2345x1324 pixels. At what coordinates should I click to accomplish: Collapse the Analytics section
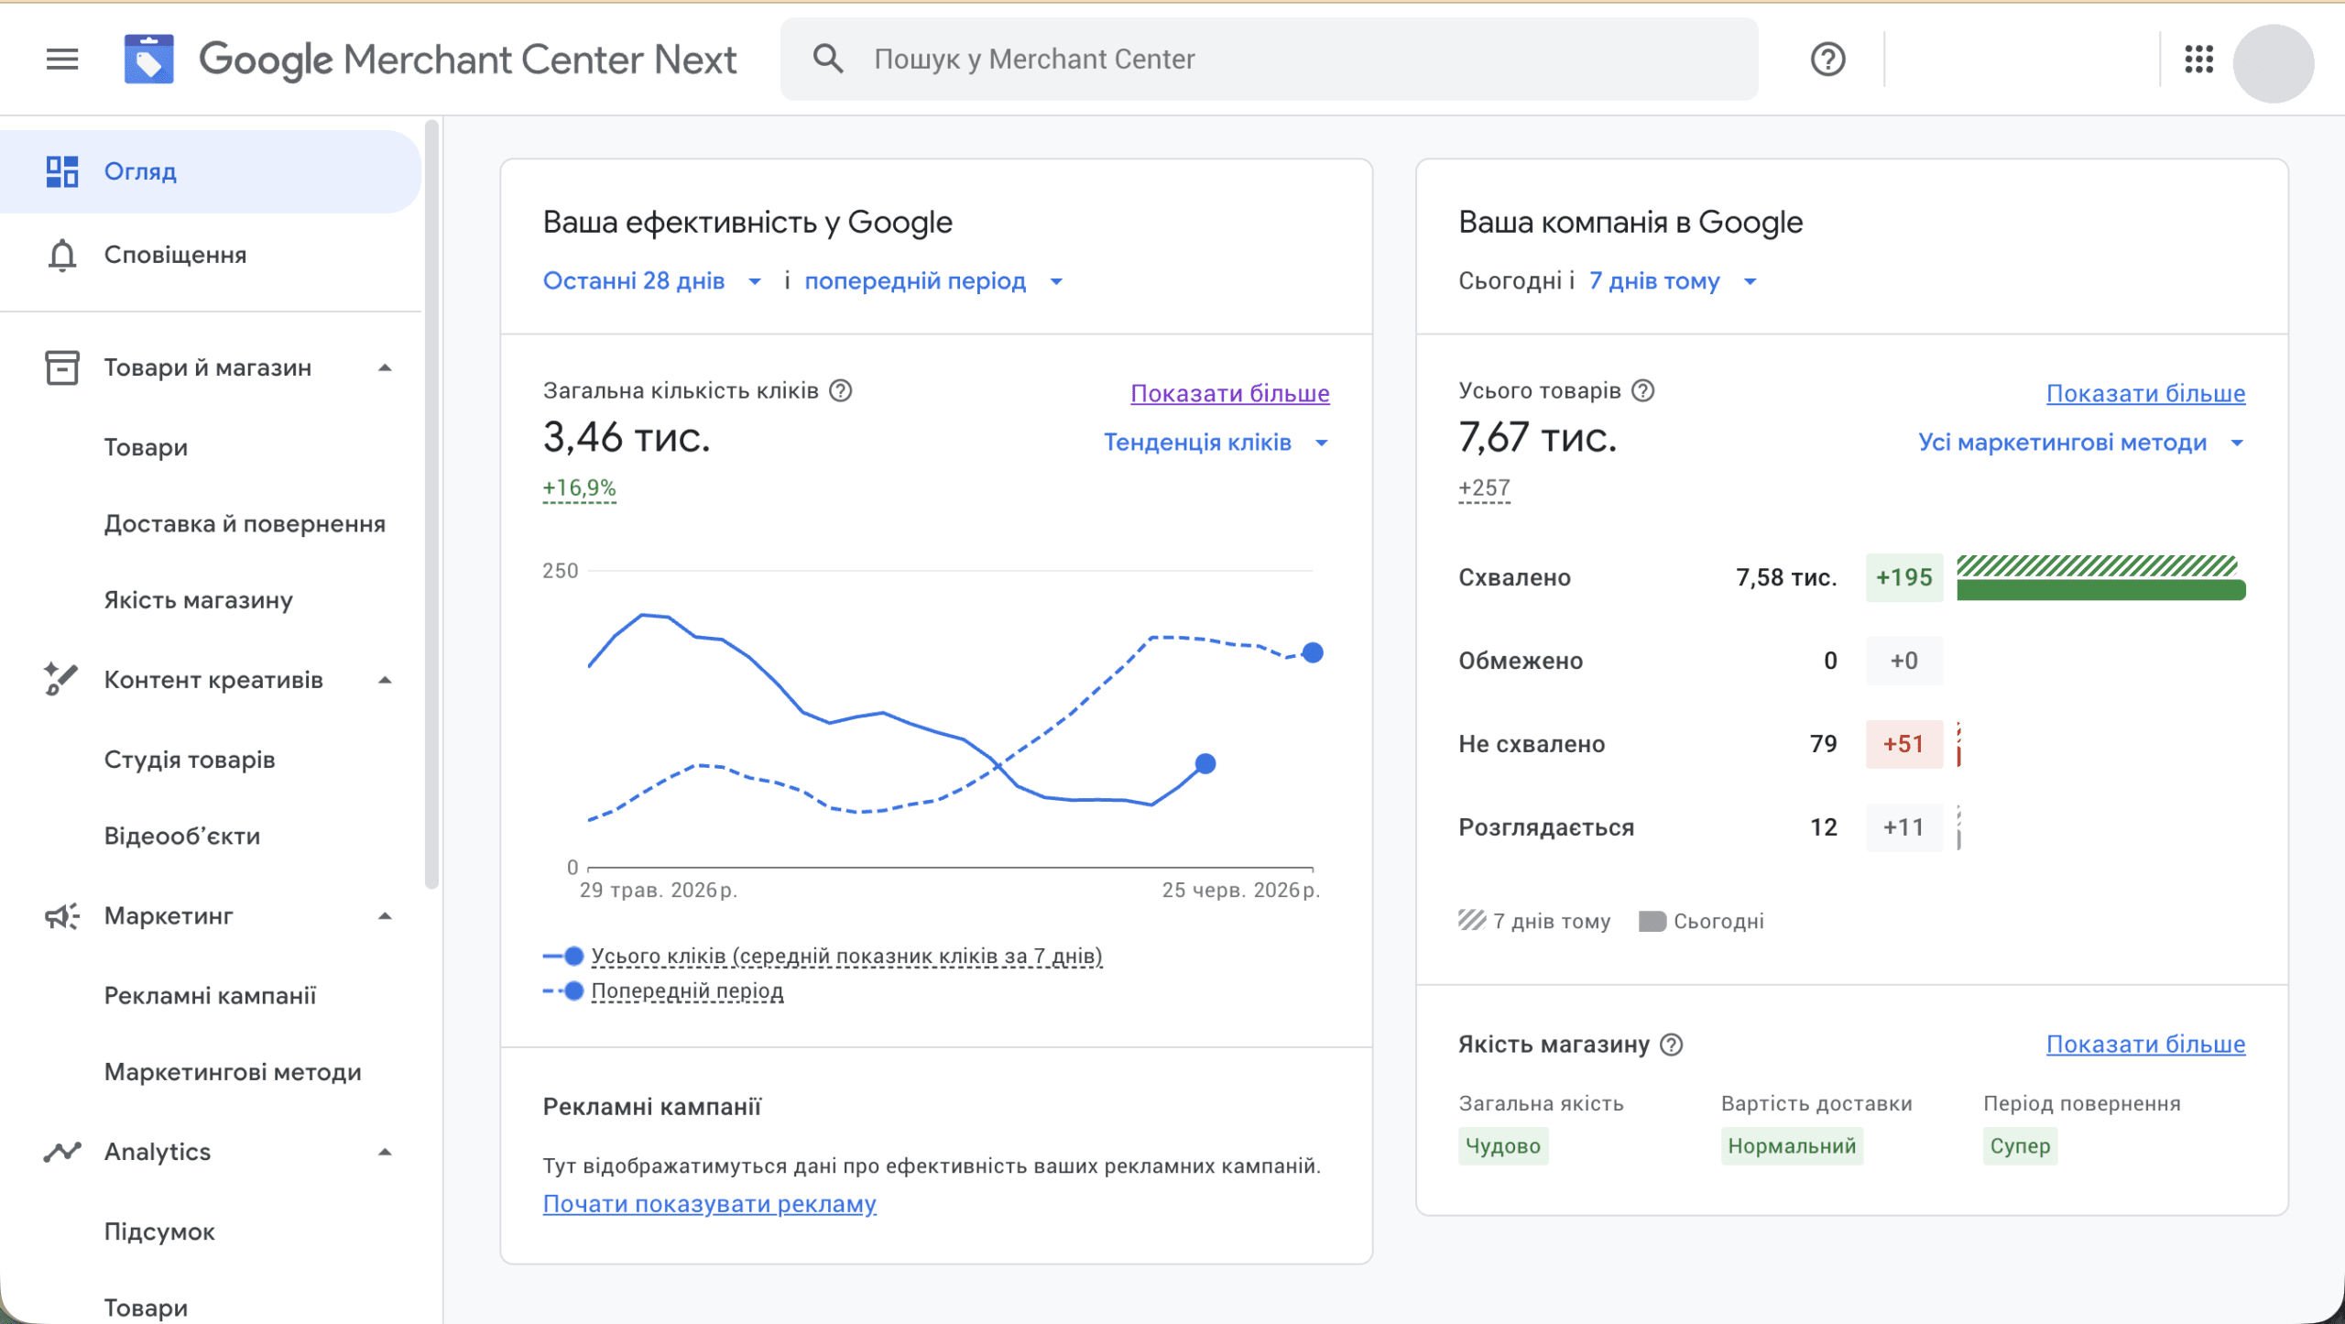pos(386,1152)
